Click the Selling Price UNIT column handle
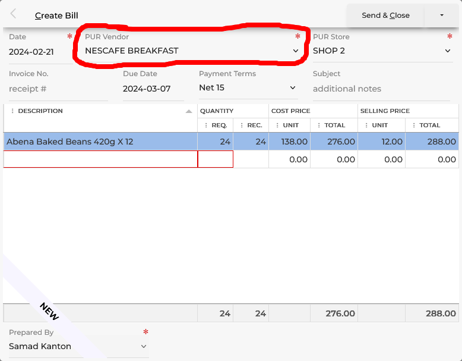This screenshot has height=361, width=462. [x=366, y=125]
